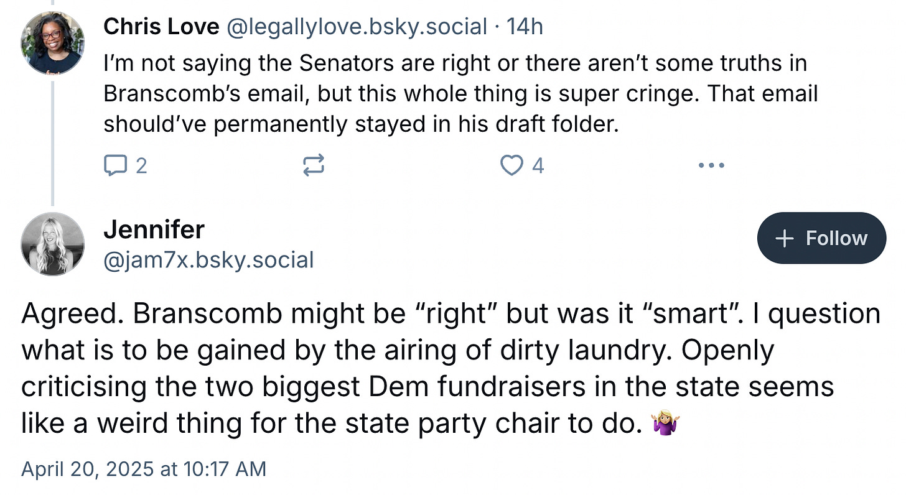Image resolution: width=906 pixels, height=495 pixels.
Task: Open Jennifer's profile avatar
Action: pyautogui.click(x=52, y=243)
